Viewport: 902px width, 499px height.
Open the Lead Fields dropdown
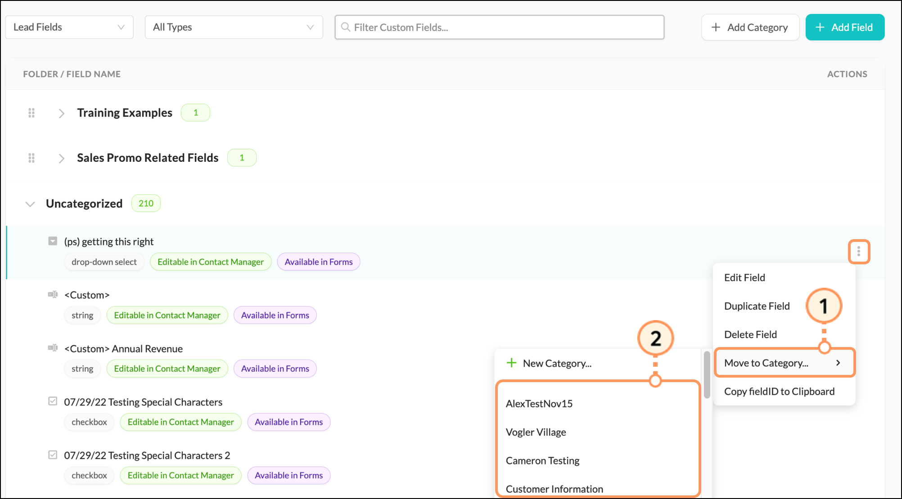69,27
